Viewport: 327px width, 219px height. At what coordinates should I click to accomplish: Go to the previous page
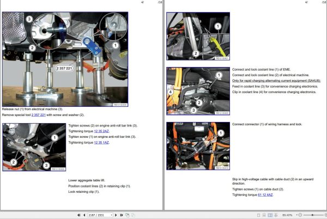point(84,215)
